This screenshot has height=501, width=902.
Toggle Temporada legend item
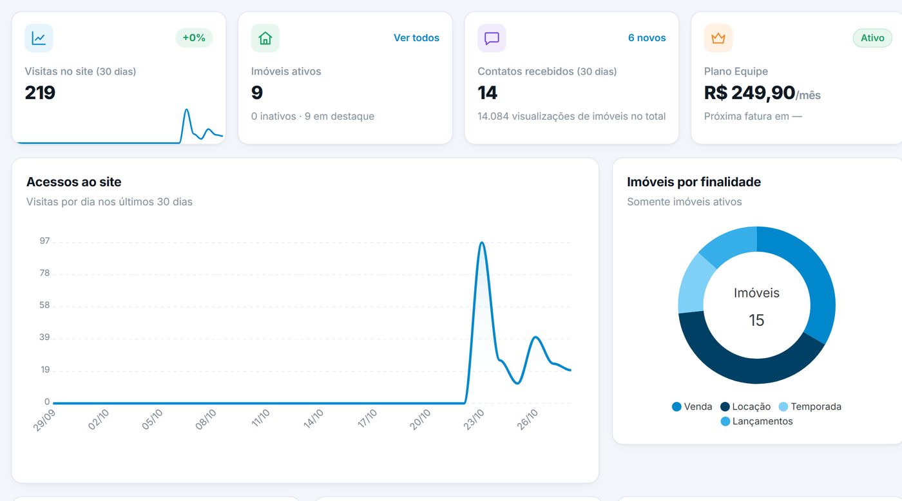(810, 406)
